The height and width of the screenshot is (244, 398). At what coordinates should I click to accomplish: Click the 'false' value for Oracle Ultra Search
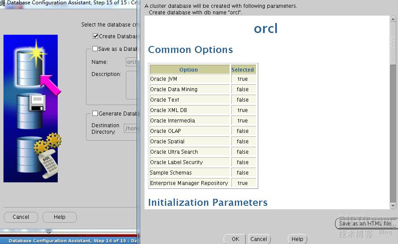(243, 152)
